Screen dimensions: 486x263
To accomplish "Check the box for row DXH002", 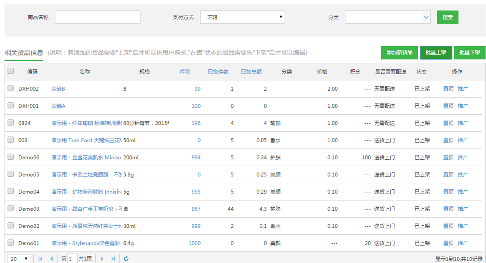I will (x=11, y=88).
